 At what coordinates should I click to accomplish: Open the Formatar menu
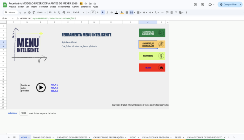click(x=44, y=7)
